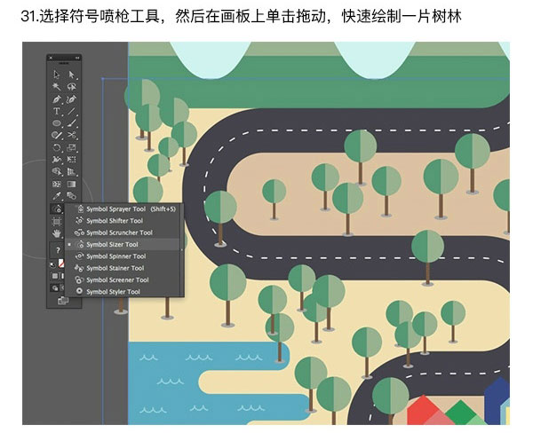Click the Color mode button below fill
Viewport: 533px width, 433px height.
click(x=55, y=276)
